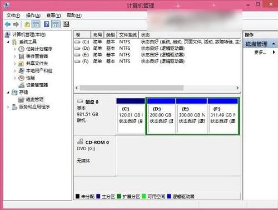
Task: Select 设备管理器 in the tree
Action: point(37,85)
